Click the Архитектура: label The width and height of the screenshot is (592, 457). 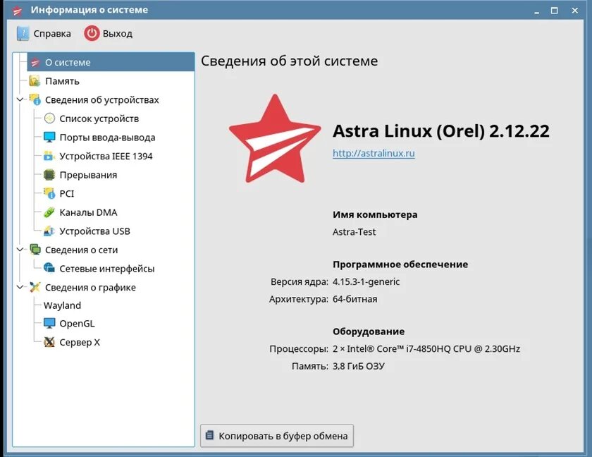(299, 299)
